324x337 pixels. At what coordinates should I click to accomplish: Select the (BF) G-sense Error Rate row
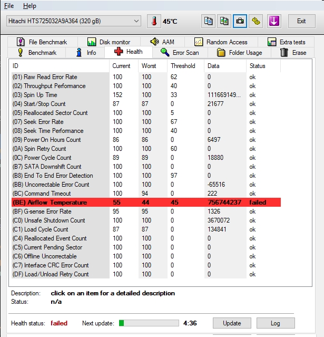(146, 211)
